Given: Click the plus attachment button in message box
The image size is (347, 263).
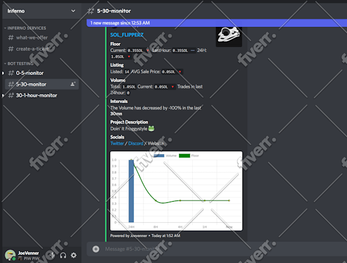Looking at the screenshot, I should [x=96, y=249].
